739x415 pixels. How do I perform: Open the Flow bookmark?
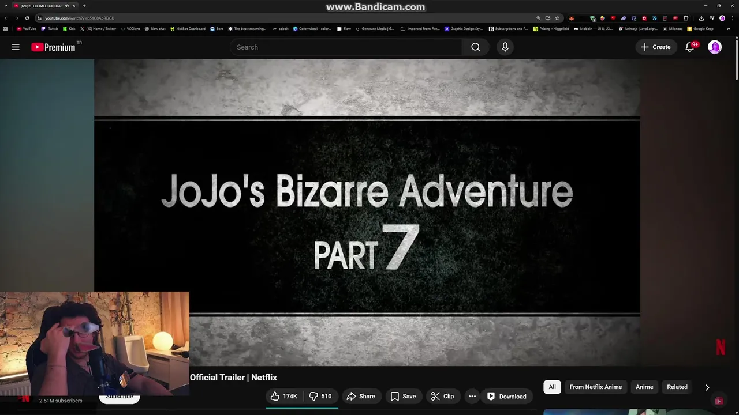point(344,28)
